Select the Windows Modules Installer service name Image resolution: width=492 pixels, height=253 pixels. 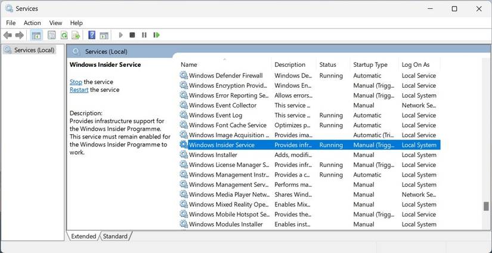coord(226,224)
